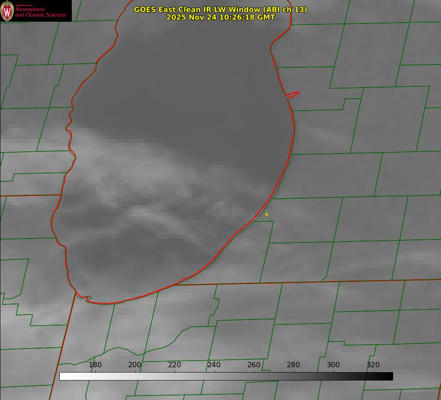Click the 240 tick label on the colorbar
The height and width of the screenshot is (400, 441).
click(214, 365)
